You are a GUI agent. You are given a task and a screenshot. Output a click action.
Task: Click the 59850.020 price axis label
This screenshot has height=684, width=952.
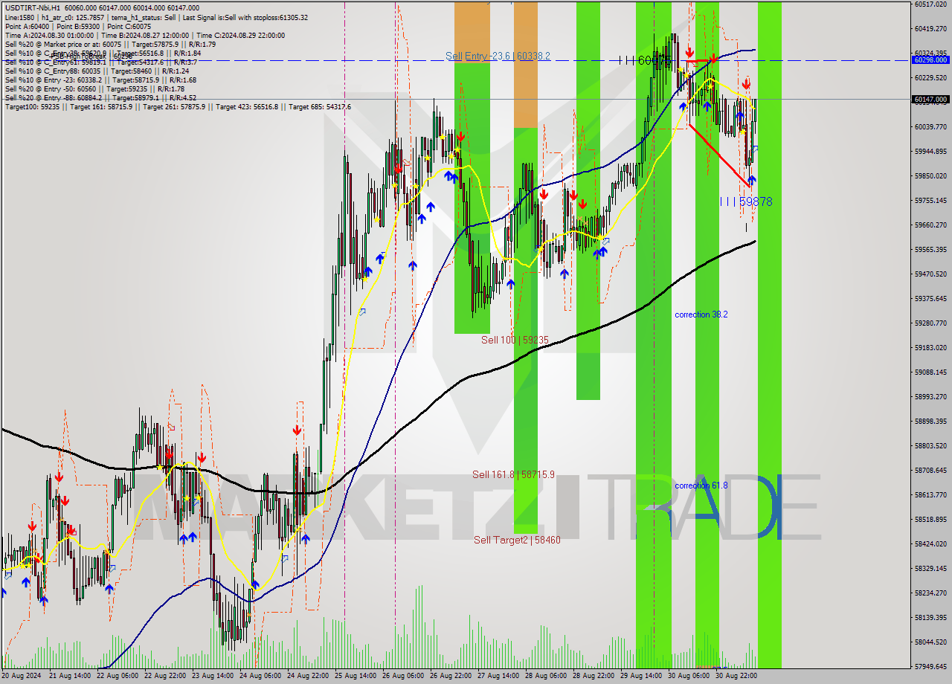point(930,175)
